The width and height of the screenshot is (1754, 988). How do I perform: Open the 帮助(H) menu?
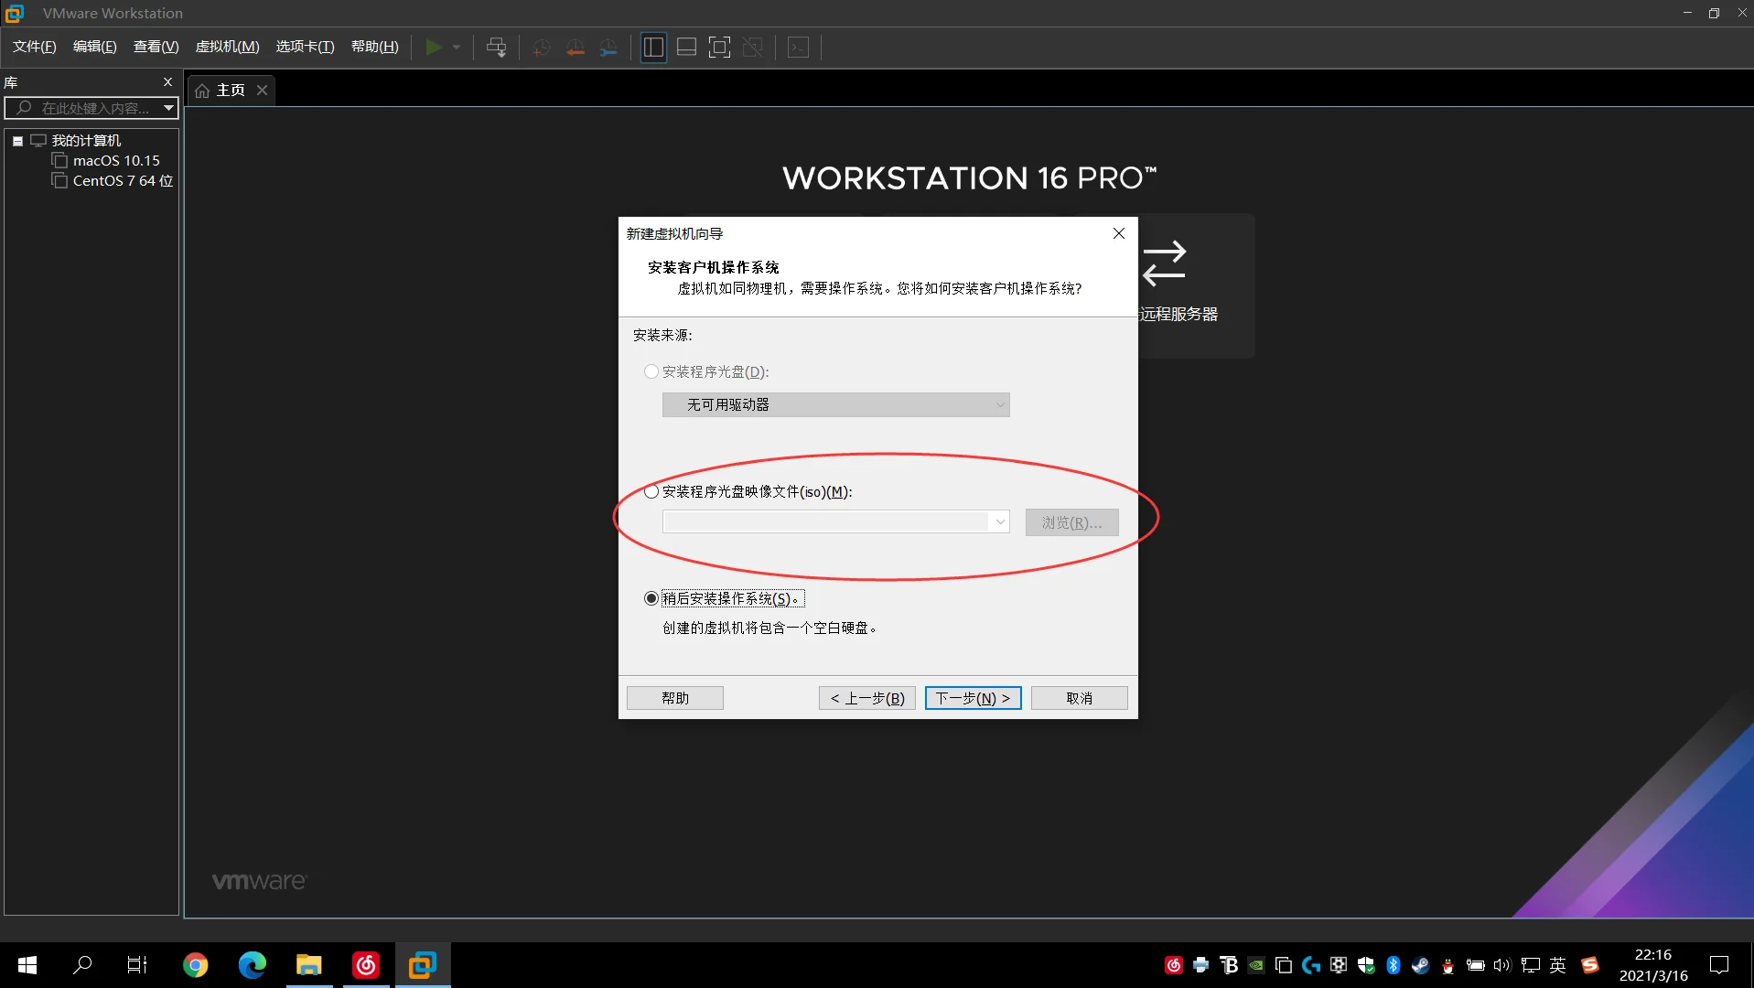tap(375, 47)
